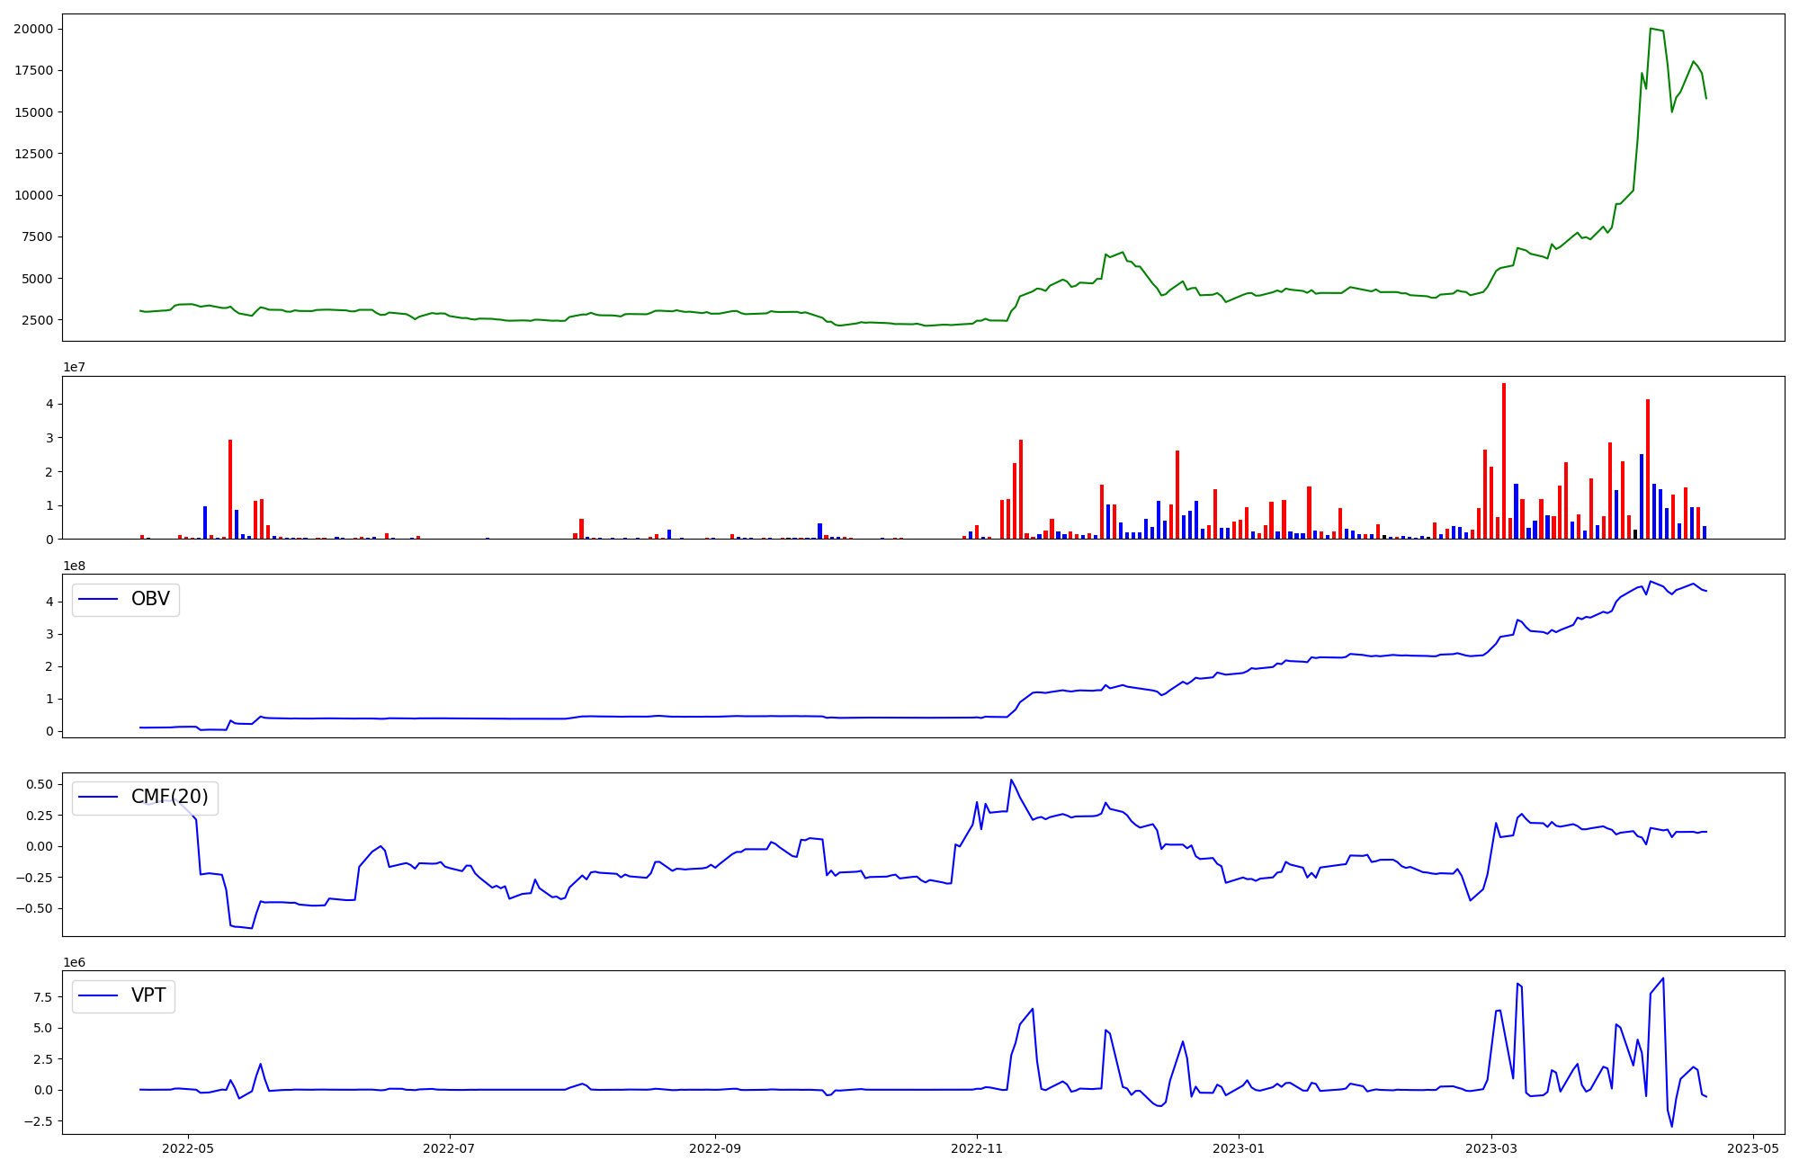The image size is (1799, 1169).
Task: Click the 0.00 tick on CMF axis
Action: pyautogui.click(x=39, y=846)
